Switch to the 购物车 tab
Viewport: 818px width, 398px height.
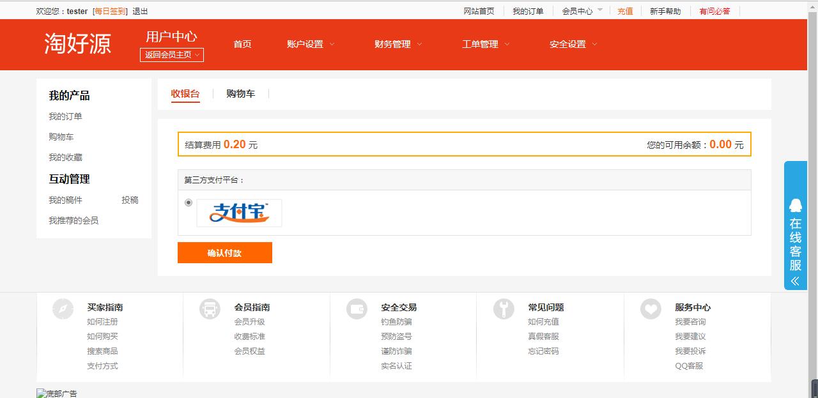pyautogui.click(x=240, y=94)
